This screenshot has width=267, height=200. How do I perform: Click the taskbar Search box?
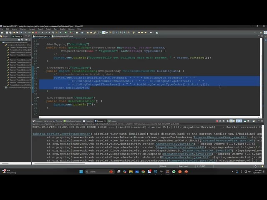(x=100, y=172)
